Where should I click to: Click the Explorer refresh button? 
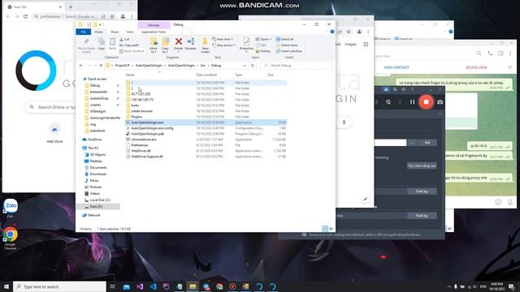pos(253,66)
